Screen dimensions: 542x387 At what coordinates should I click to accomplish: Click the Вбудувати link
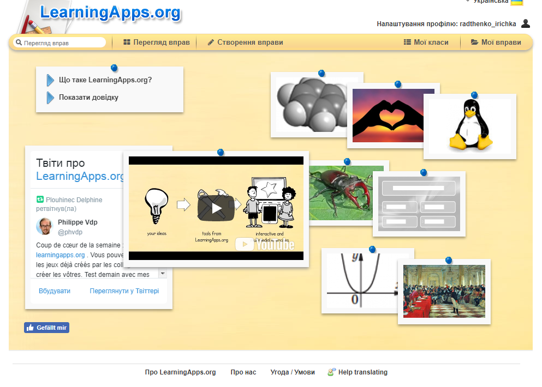coord(56,291)
